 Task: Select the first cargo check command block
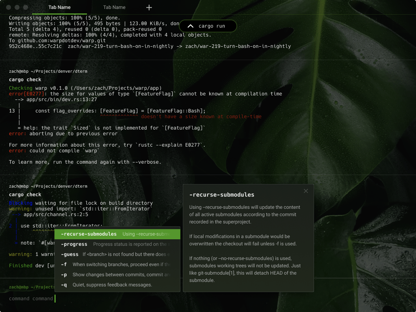tap(25, 80)
